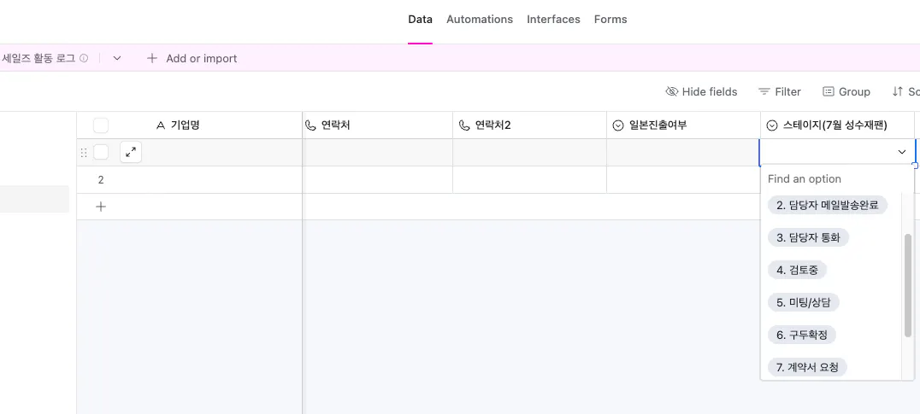920x414 pixels.
Task: Choose option 4. 검토중
Action: [797, 270]
